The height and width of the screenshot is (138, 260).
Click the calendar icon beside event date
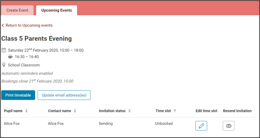point(4,50)
